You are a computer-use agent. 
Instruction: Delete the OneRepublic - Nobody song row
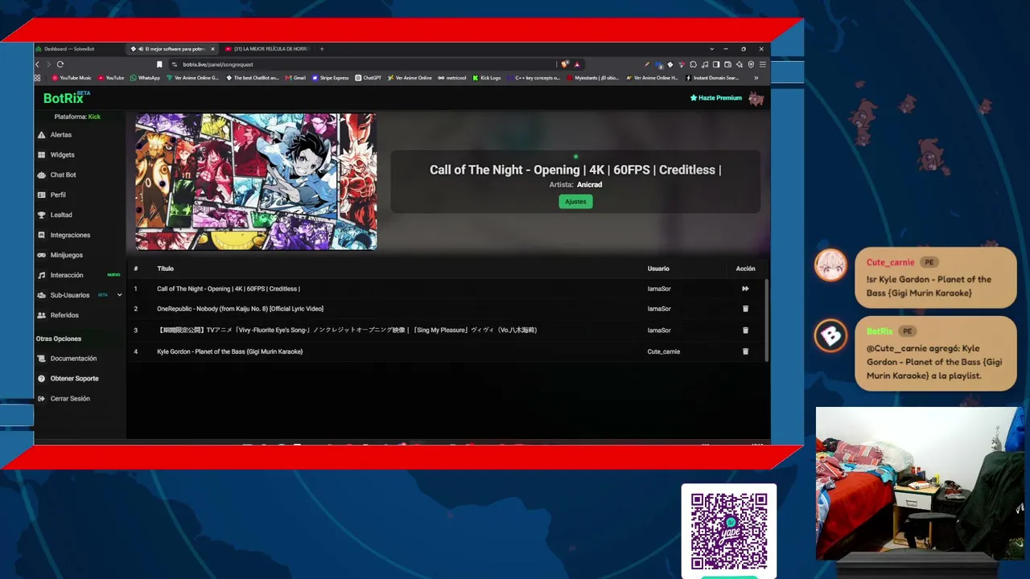tap(745, 309)
